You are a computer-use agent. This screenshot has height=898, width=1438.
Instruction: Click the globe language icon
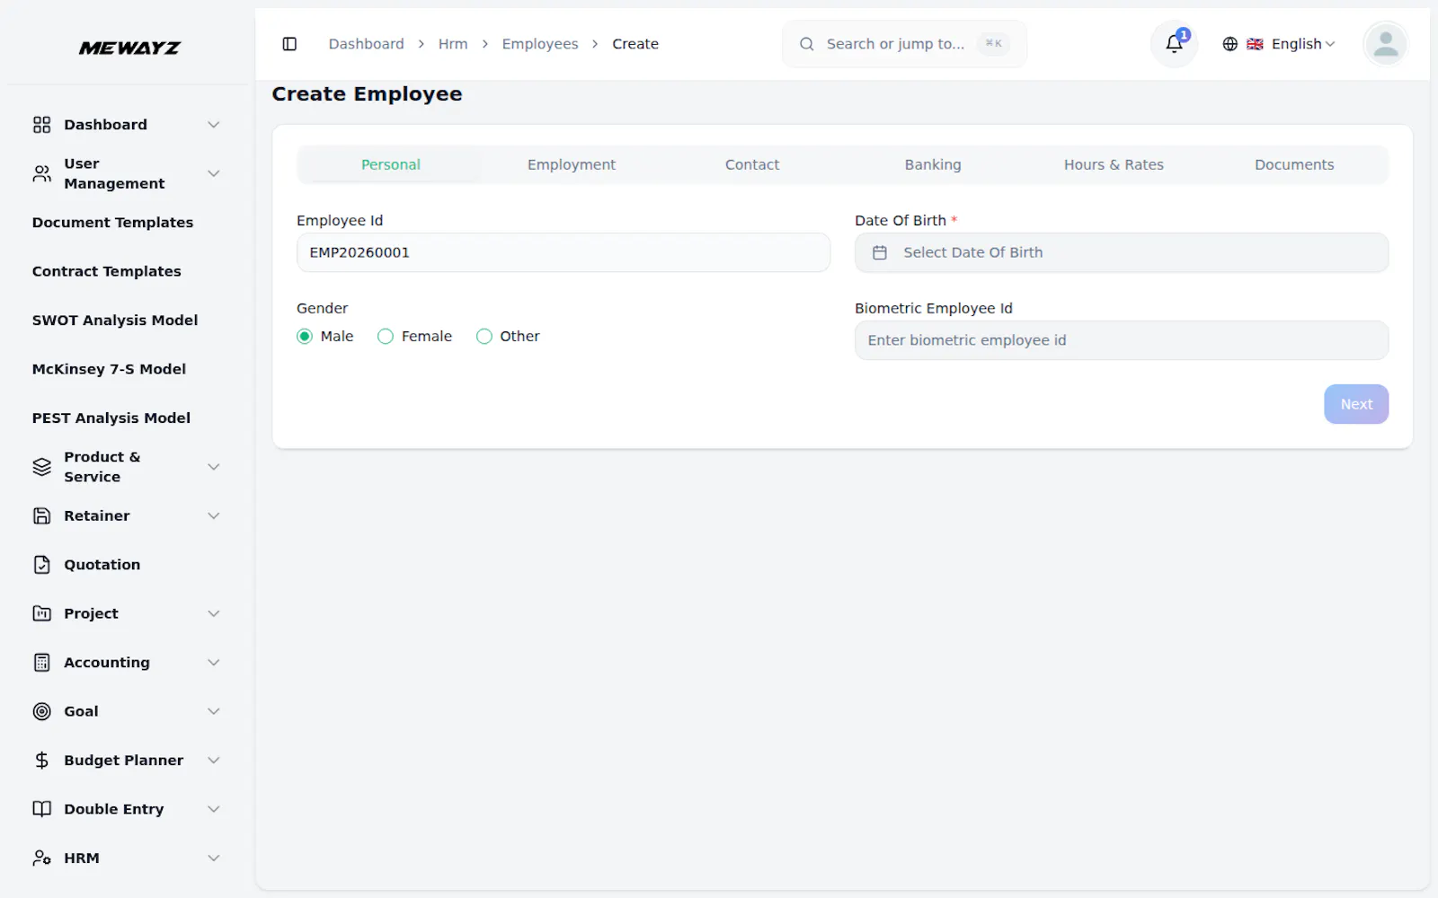pos(1230,44)
